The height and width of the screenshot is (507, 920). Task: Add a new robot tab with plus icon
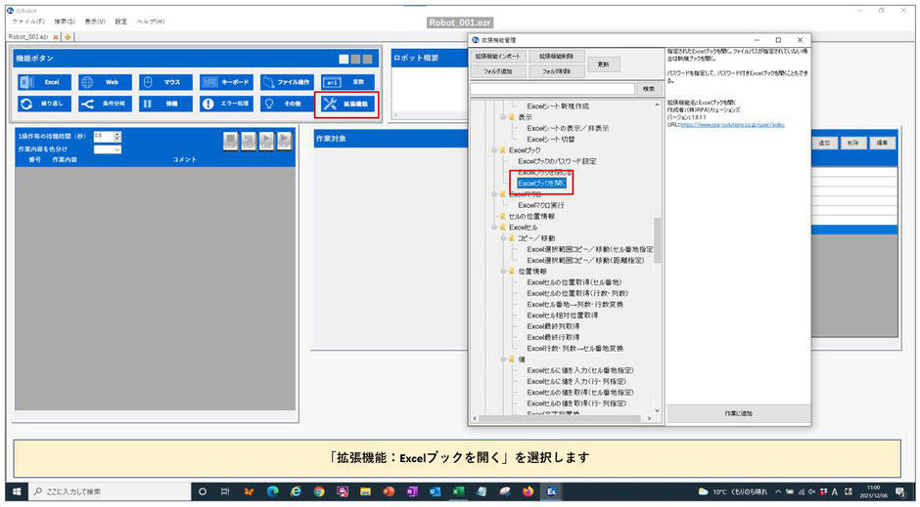click(68, 37)
